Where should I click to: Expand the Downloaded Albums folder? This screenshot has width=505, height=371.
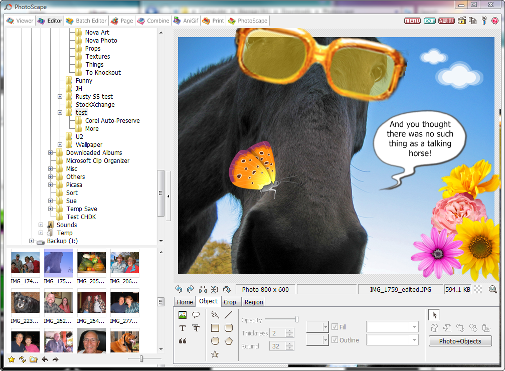click(50, 152)
